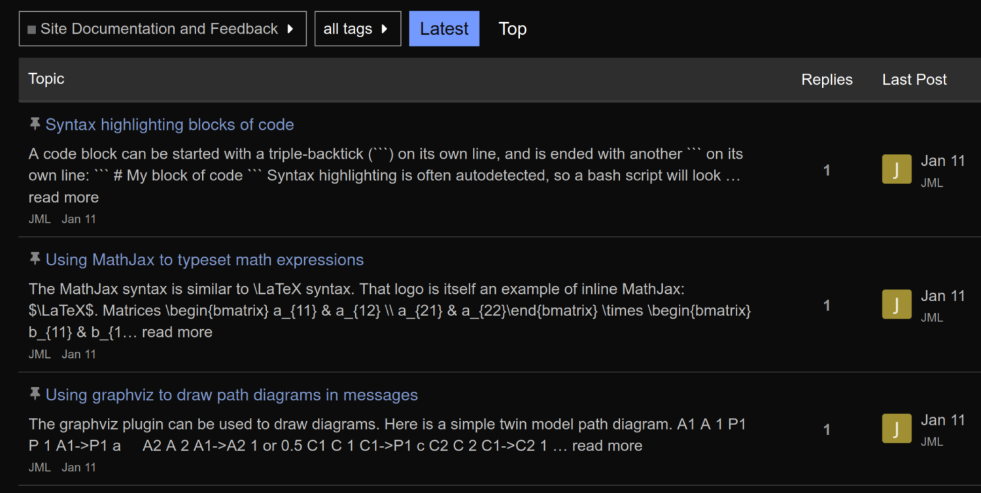Switch to the Top tab
The image size is (981, 493).
pyautogui.click(x=513, y=29)
